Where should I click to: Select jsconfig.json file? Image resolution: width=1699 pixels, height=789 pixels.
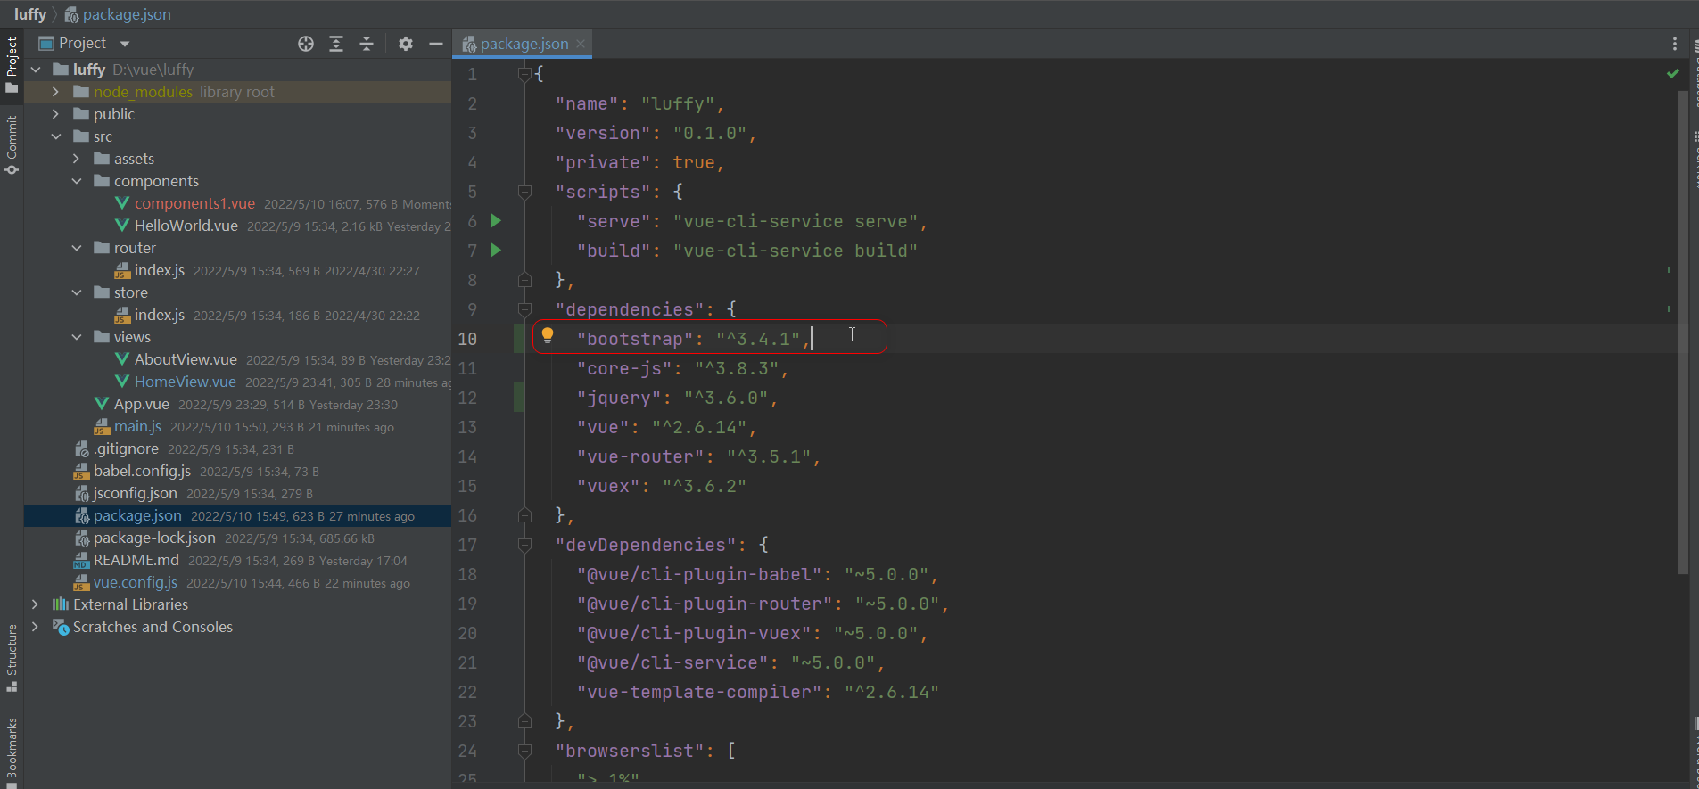coord(135,493)
